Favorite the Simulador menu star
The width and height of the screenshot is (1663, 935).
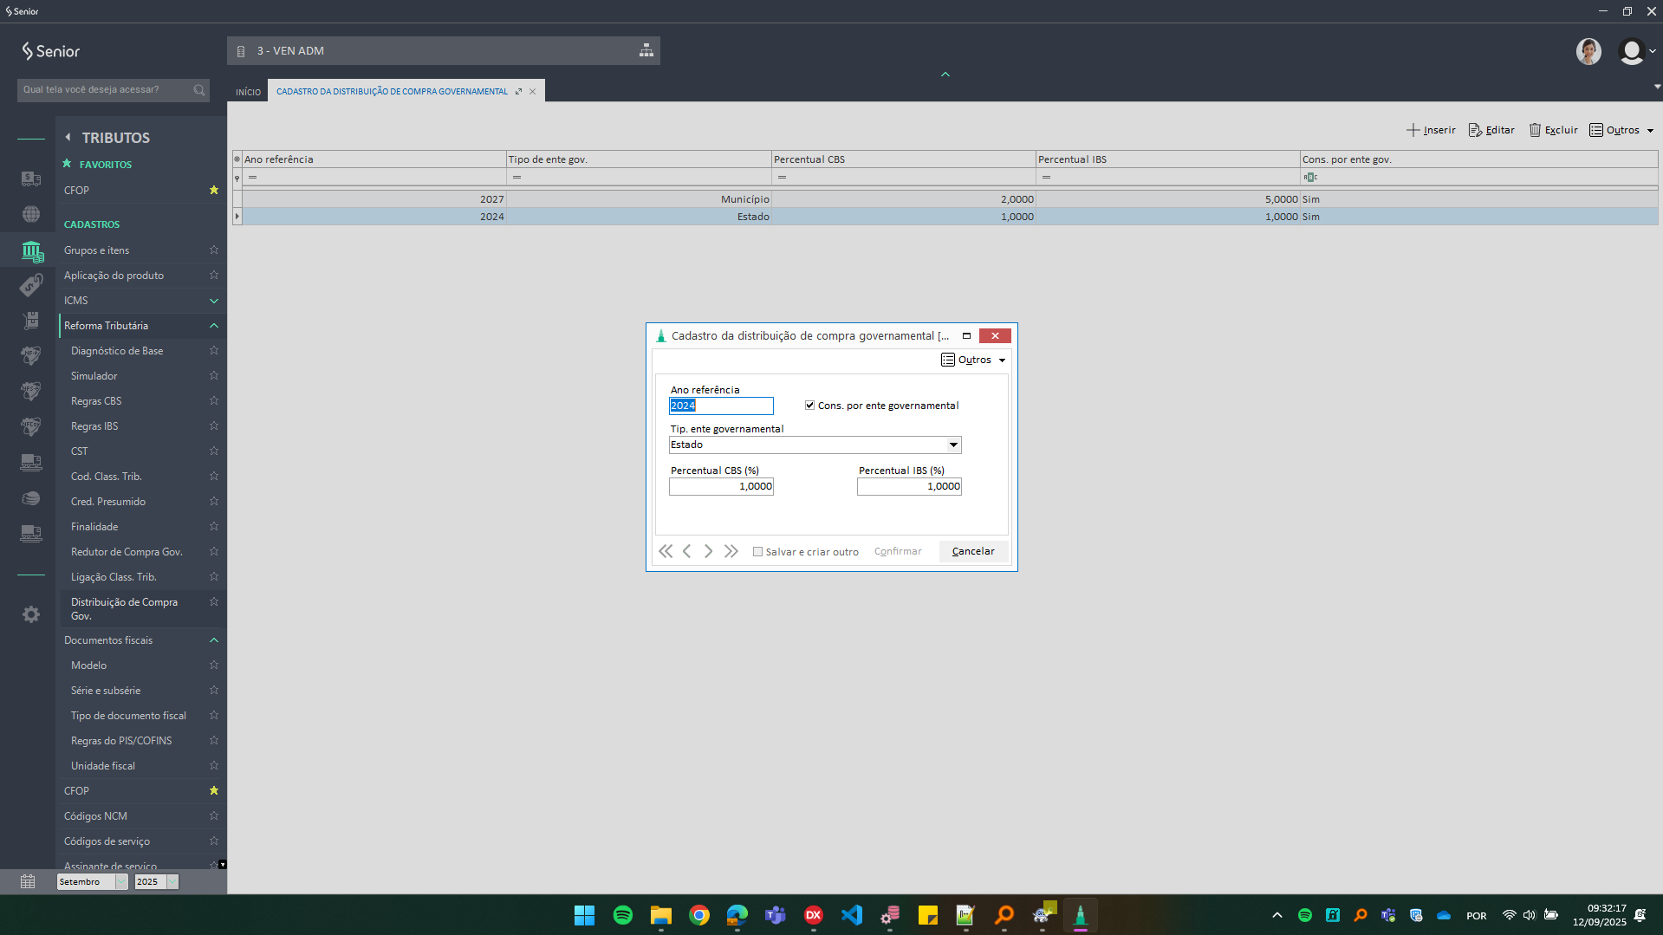click(x=214, y=376)
